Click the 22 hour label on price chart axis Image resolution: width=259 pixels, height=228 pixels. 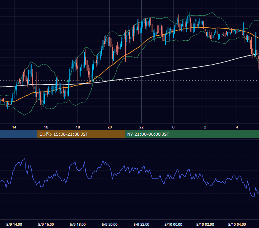142,127
